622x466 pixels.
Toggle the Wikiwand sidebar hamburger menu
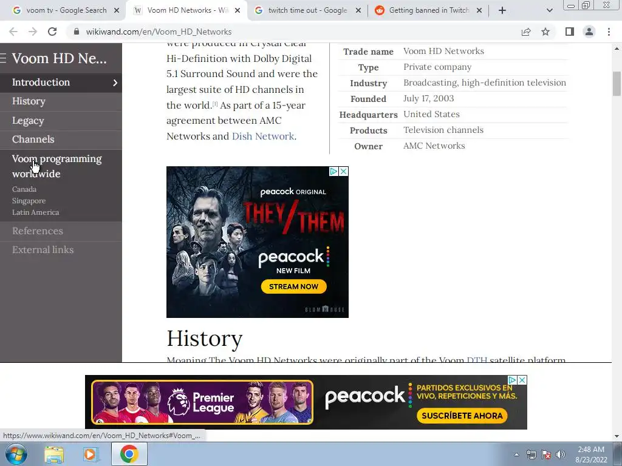tap(3, 59)
